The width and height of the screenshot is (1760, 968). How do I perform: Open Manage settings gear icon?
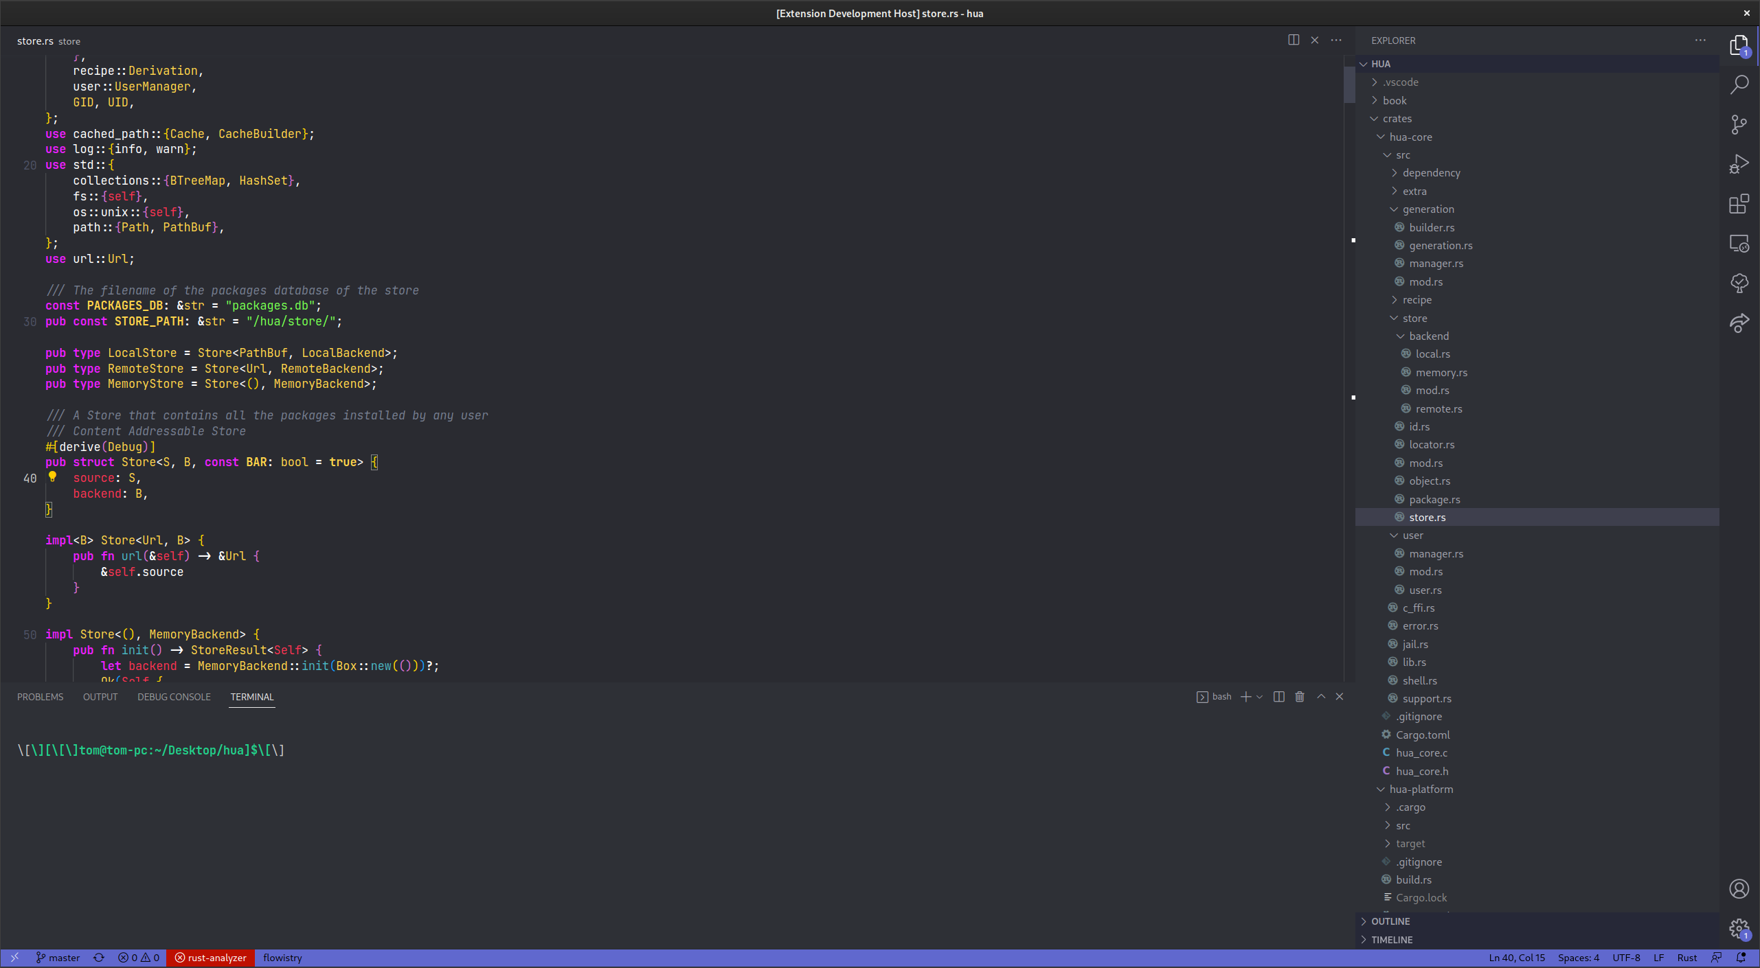[x=1739, y=928]
